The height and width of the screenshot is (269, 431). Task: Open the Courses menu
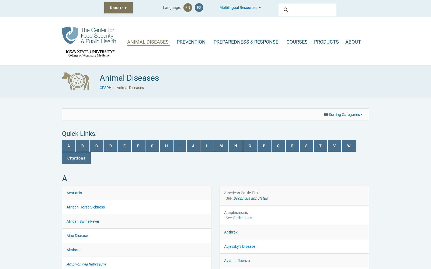pyautogui.click(x=297, y=42)
